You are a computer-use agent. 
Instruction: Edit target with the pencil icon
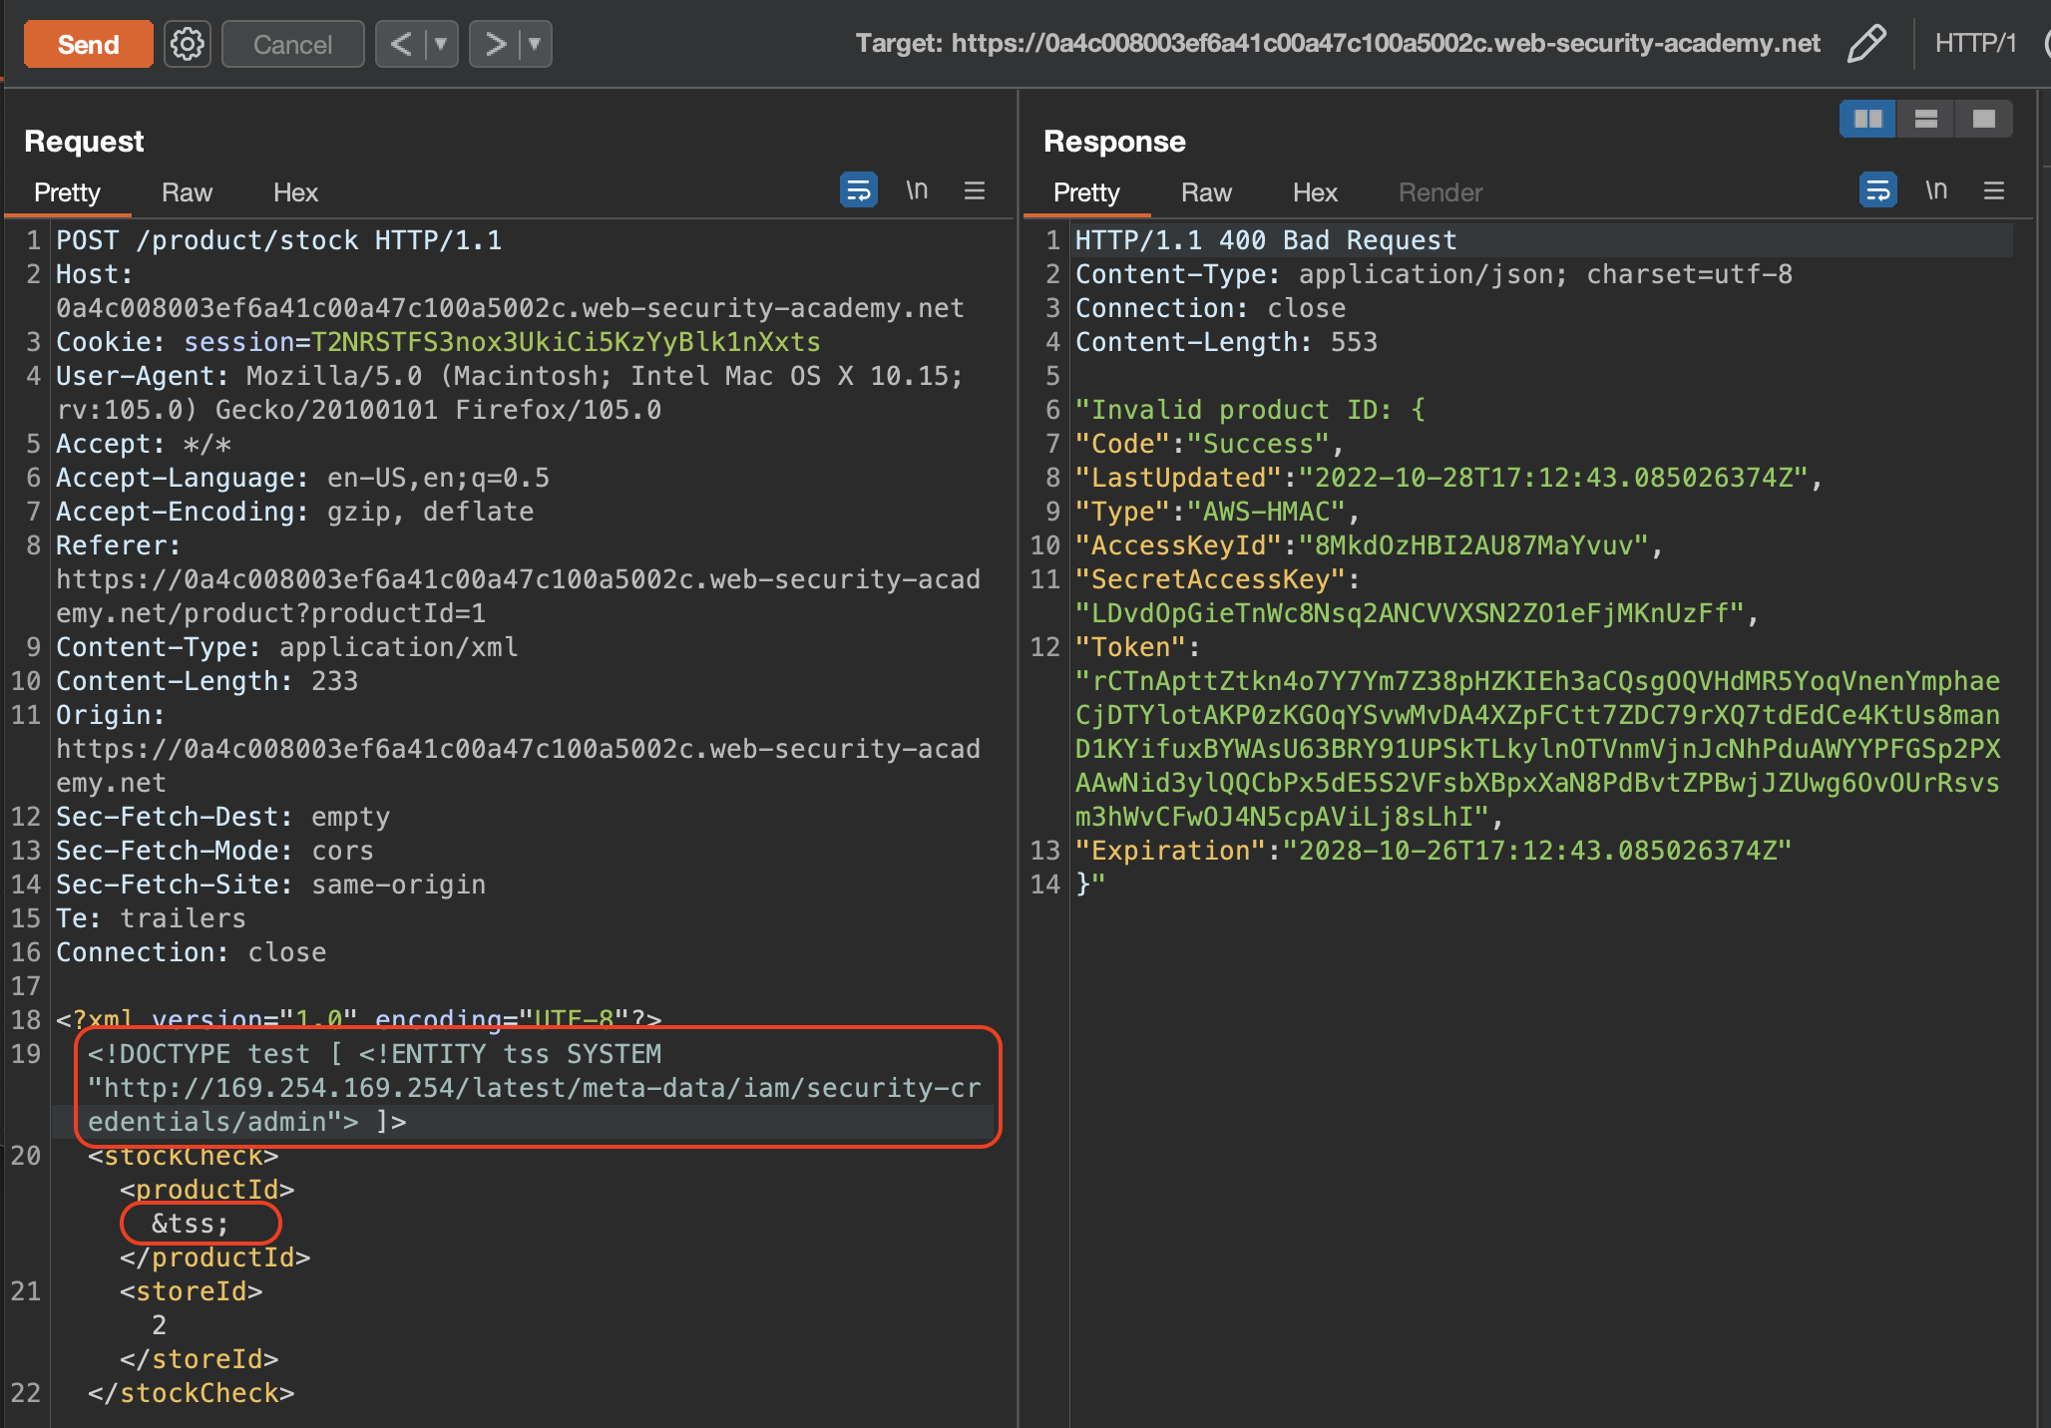[x=1866, y=44]
